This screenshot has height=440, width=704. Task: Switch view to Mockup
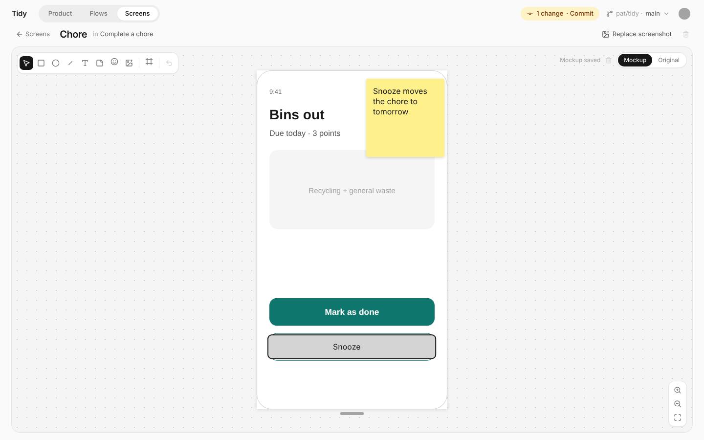click(635, 60)
